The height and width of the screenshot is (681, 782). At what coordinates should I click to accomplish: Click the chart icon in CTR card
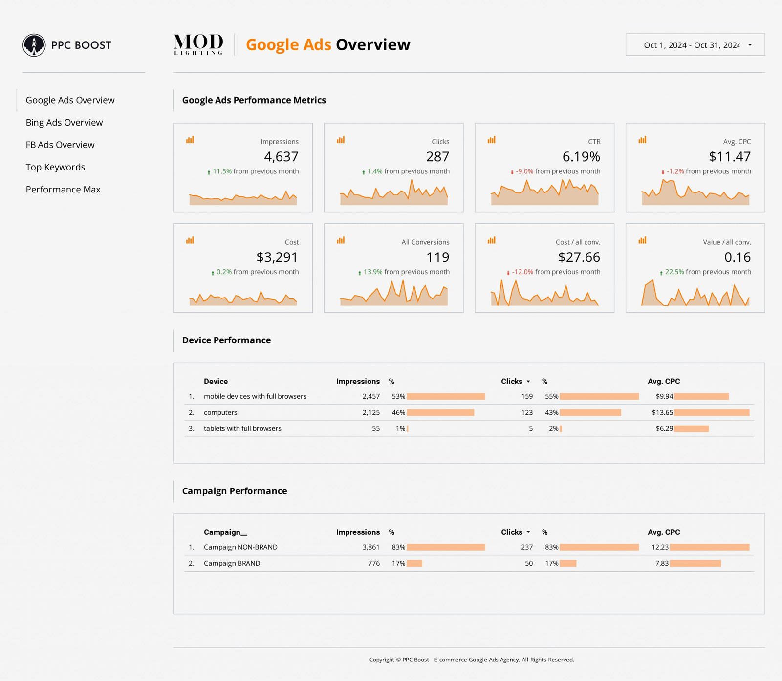coord(492,140)
